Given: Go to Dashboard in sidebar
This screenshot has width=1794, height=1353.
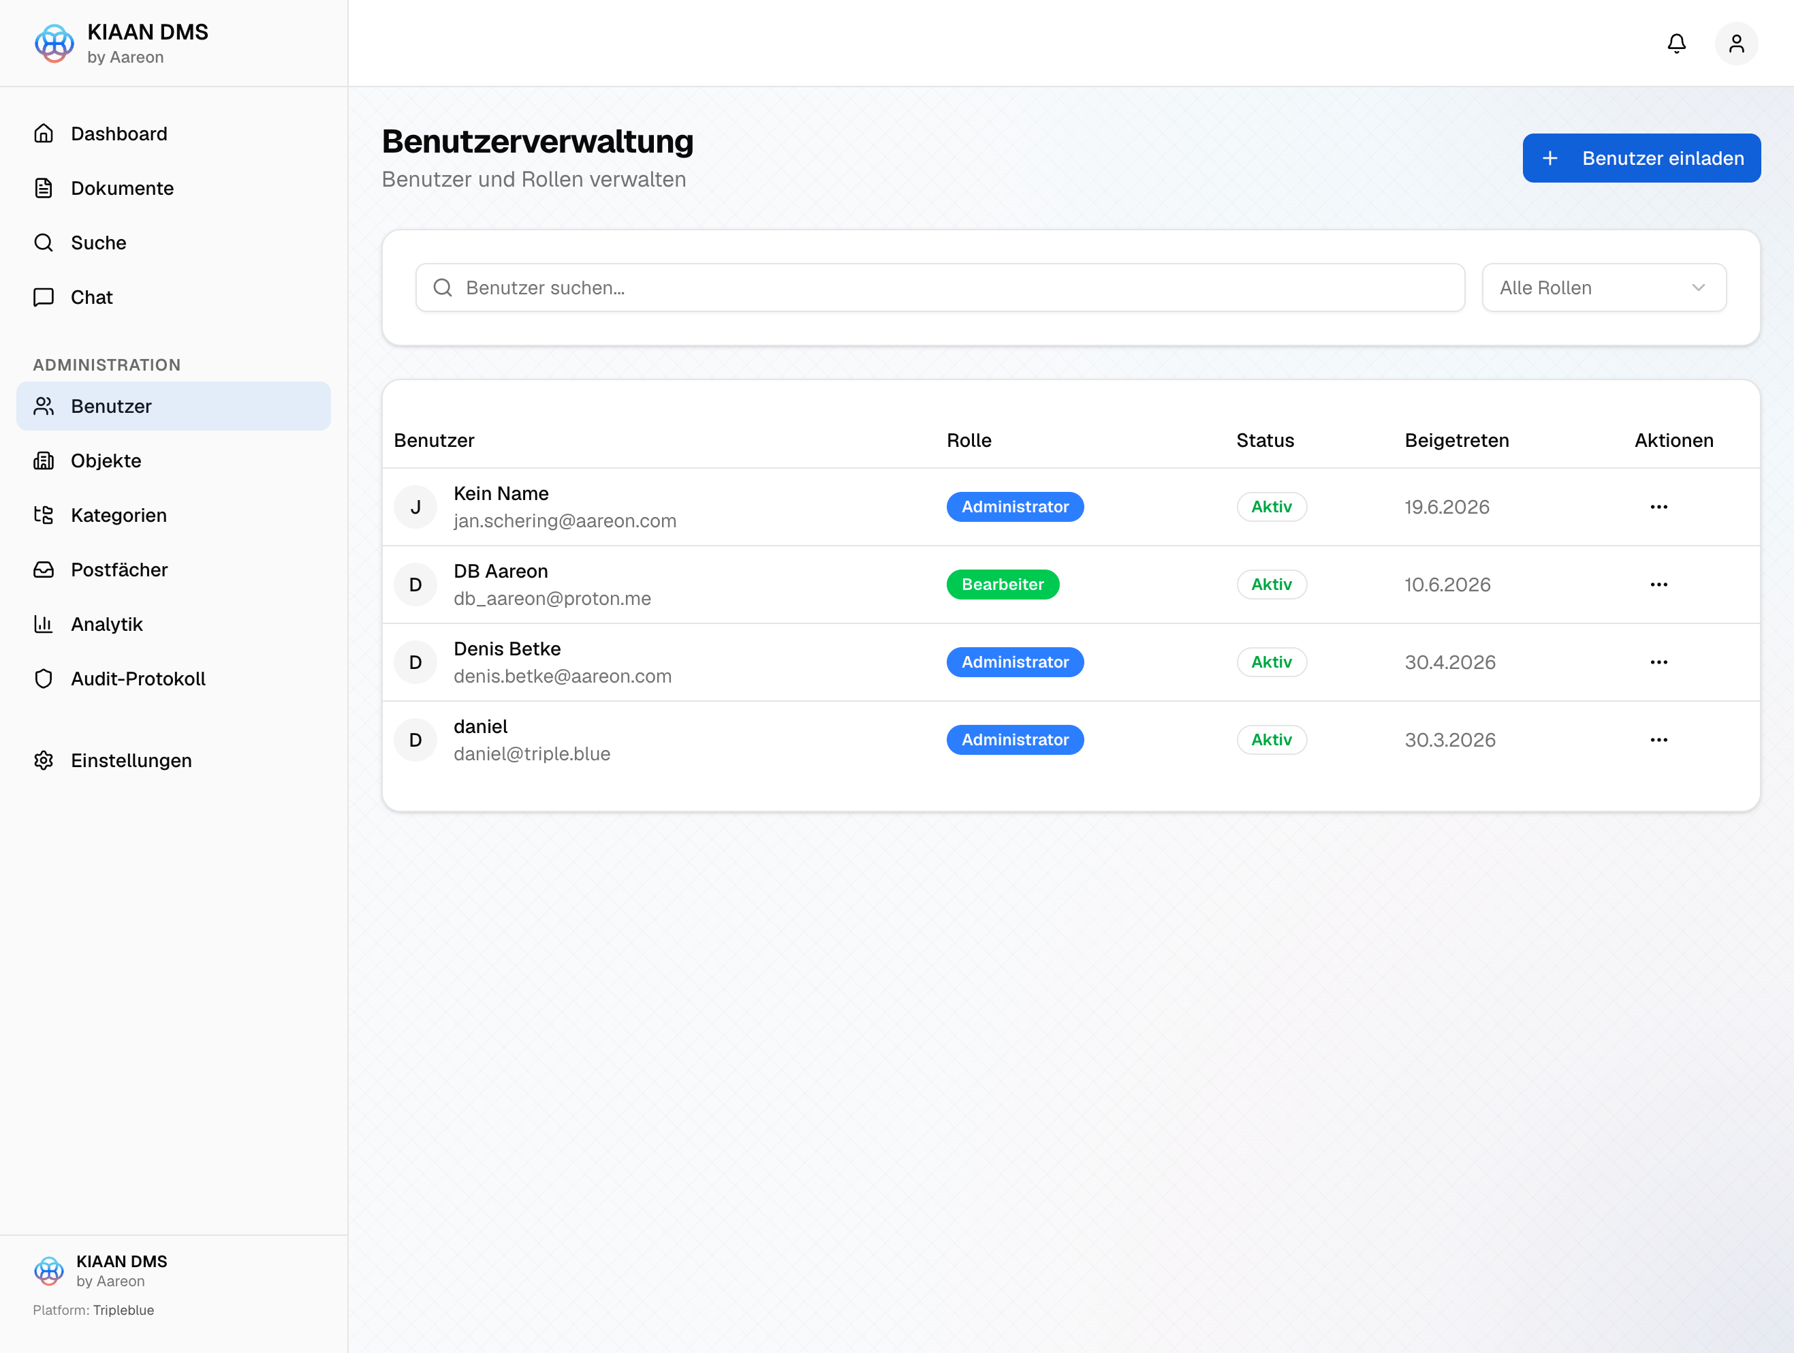Looking at the screenshot, I should click(x=174, y=133).
